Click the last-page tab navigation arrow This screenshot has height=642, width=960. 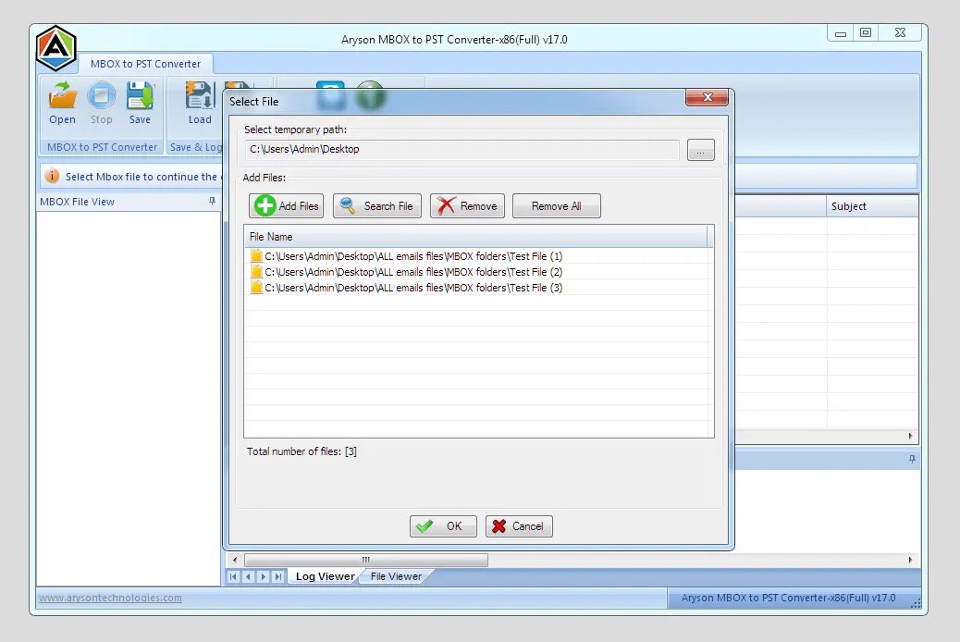point(278,576)
